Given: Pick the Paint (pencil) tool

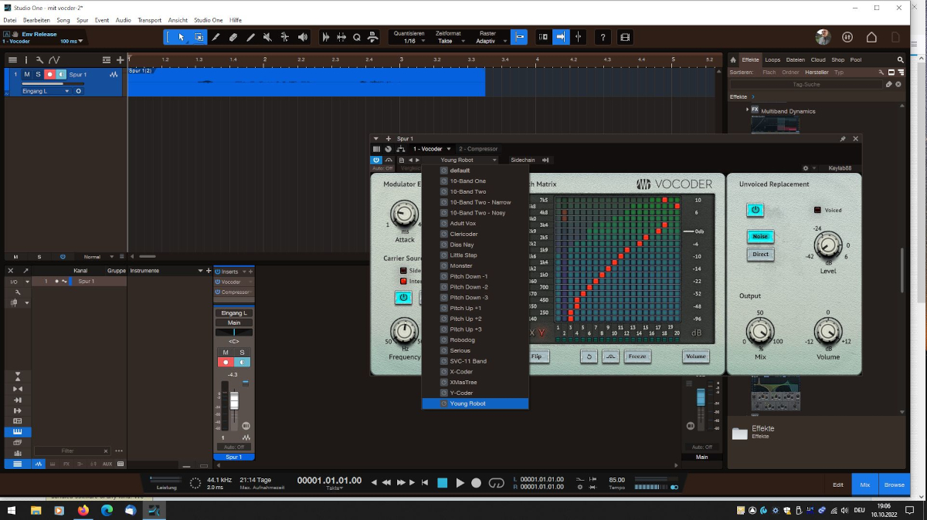Looking at the screenshot, I should 251,37.
